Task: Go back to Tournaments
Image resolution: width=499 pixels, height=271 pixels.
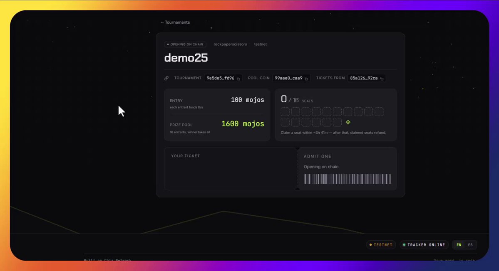Action: 175,22
